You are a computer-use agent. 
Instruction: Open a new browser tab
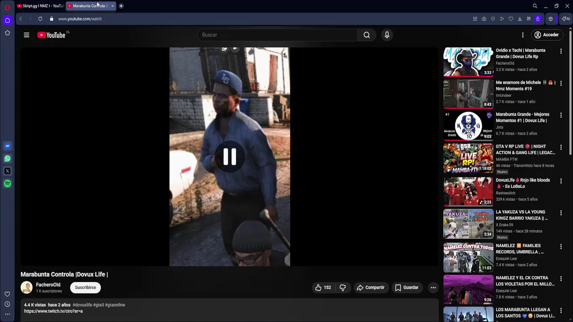(121, 6)
